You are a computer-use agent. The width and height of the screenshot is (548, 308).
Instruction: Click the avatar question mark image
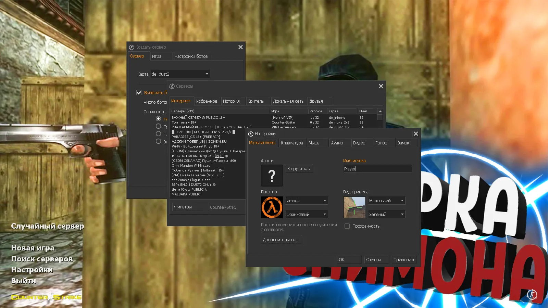(272, 176)
